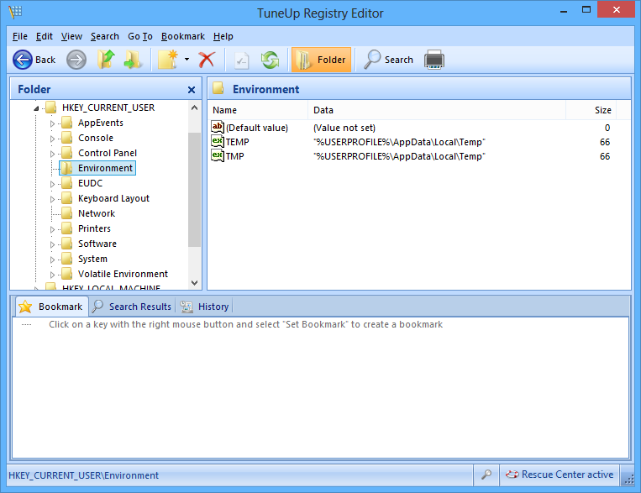Click the (Value not set) data cell
This screenshot has height=493, width=641.
[x=344, y=128]
